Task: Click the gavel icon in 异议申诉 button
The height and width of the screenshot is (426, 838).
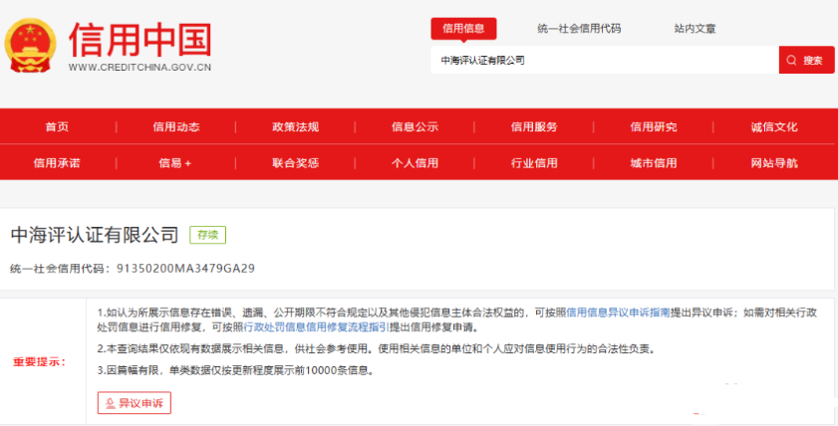Action: [x=110, y=403]
